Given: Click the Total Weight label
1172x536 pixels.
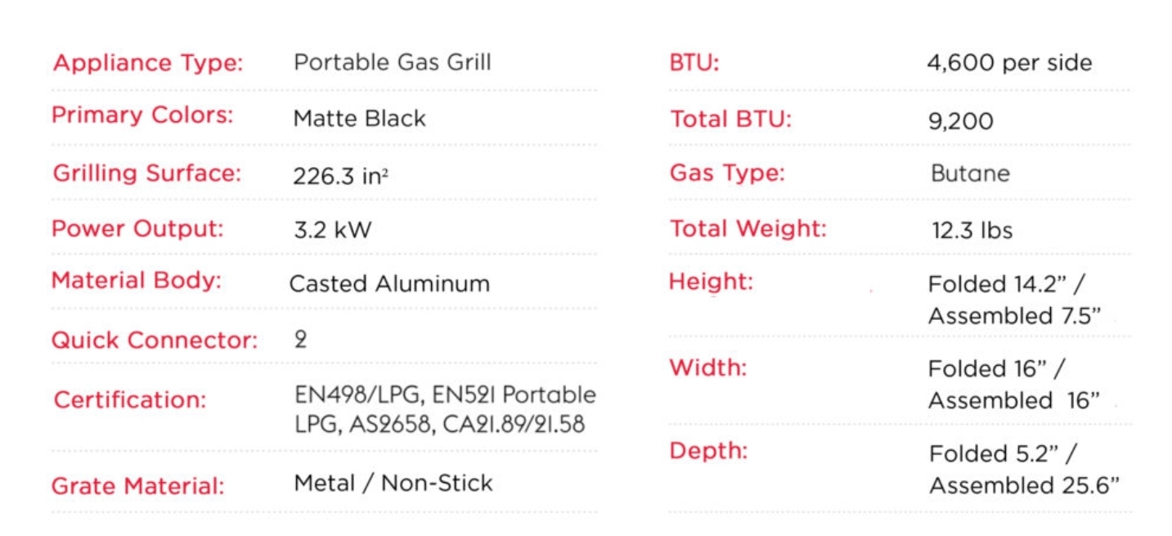Looking at the screenshot, I should (x=748, y=228).
